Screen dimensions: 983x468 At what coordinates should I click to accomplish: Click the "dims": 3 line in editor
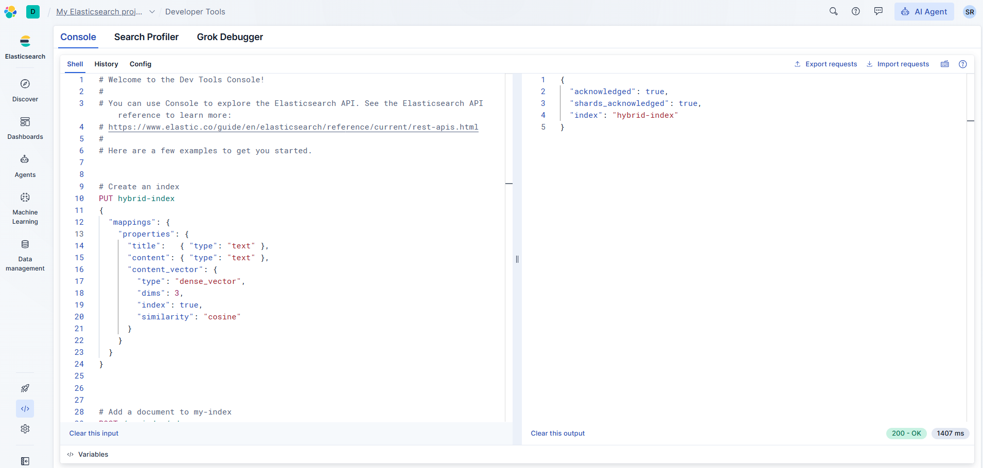pos(160,293)
